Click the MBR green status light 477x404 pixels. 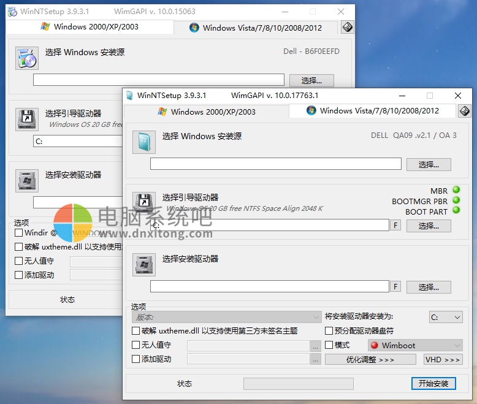456,190
